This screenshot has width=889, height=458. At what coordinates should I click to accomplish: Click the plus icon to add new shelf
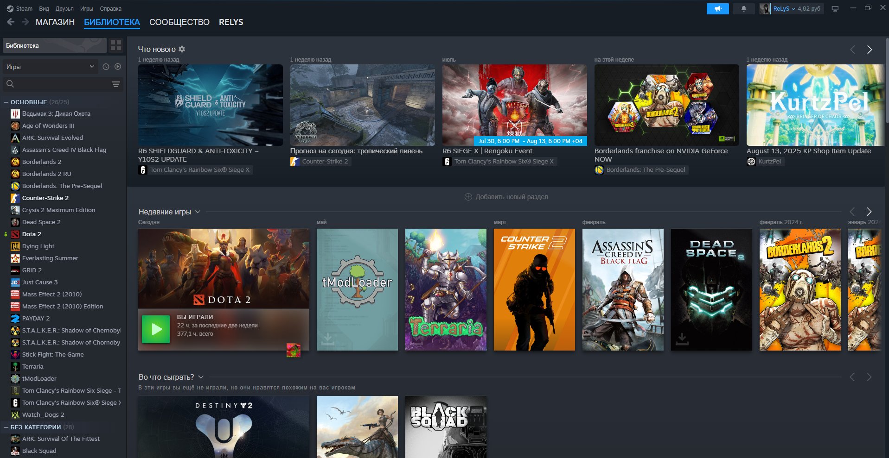(468, 197)
